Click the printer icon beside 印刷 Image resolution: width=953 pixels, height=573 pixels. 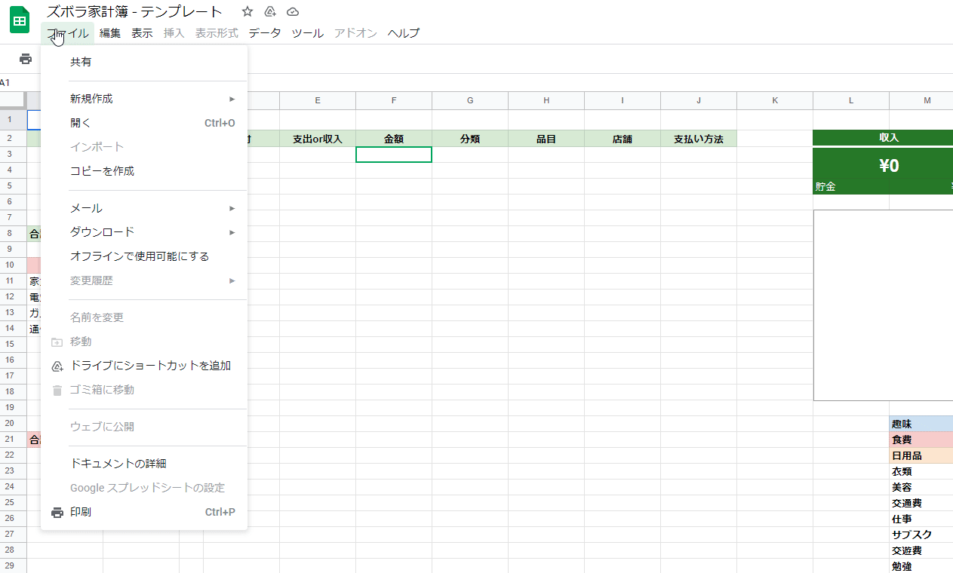tap(57, 513)
